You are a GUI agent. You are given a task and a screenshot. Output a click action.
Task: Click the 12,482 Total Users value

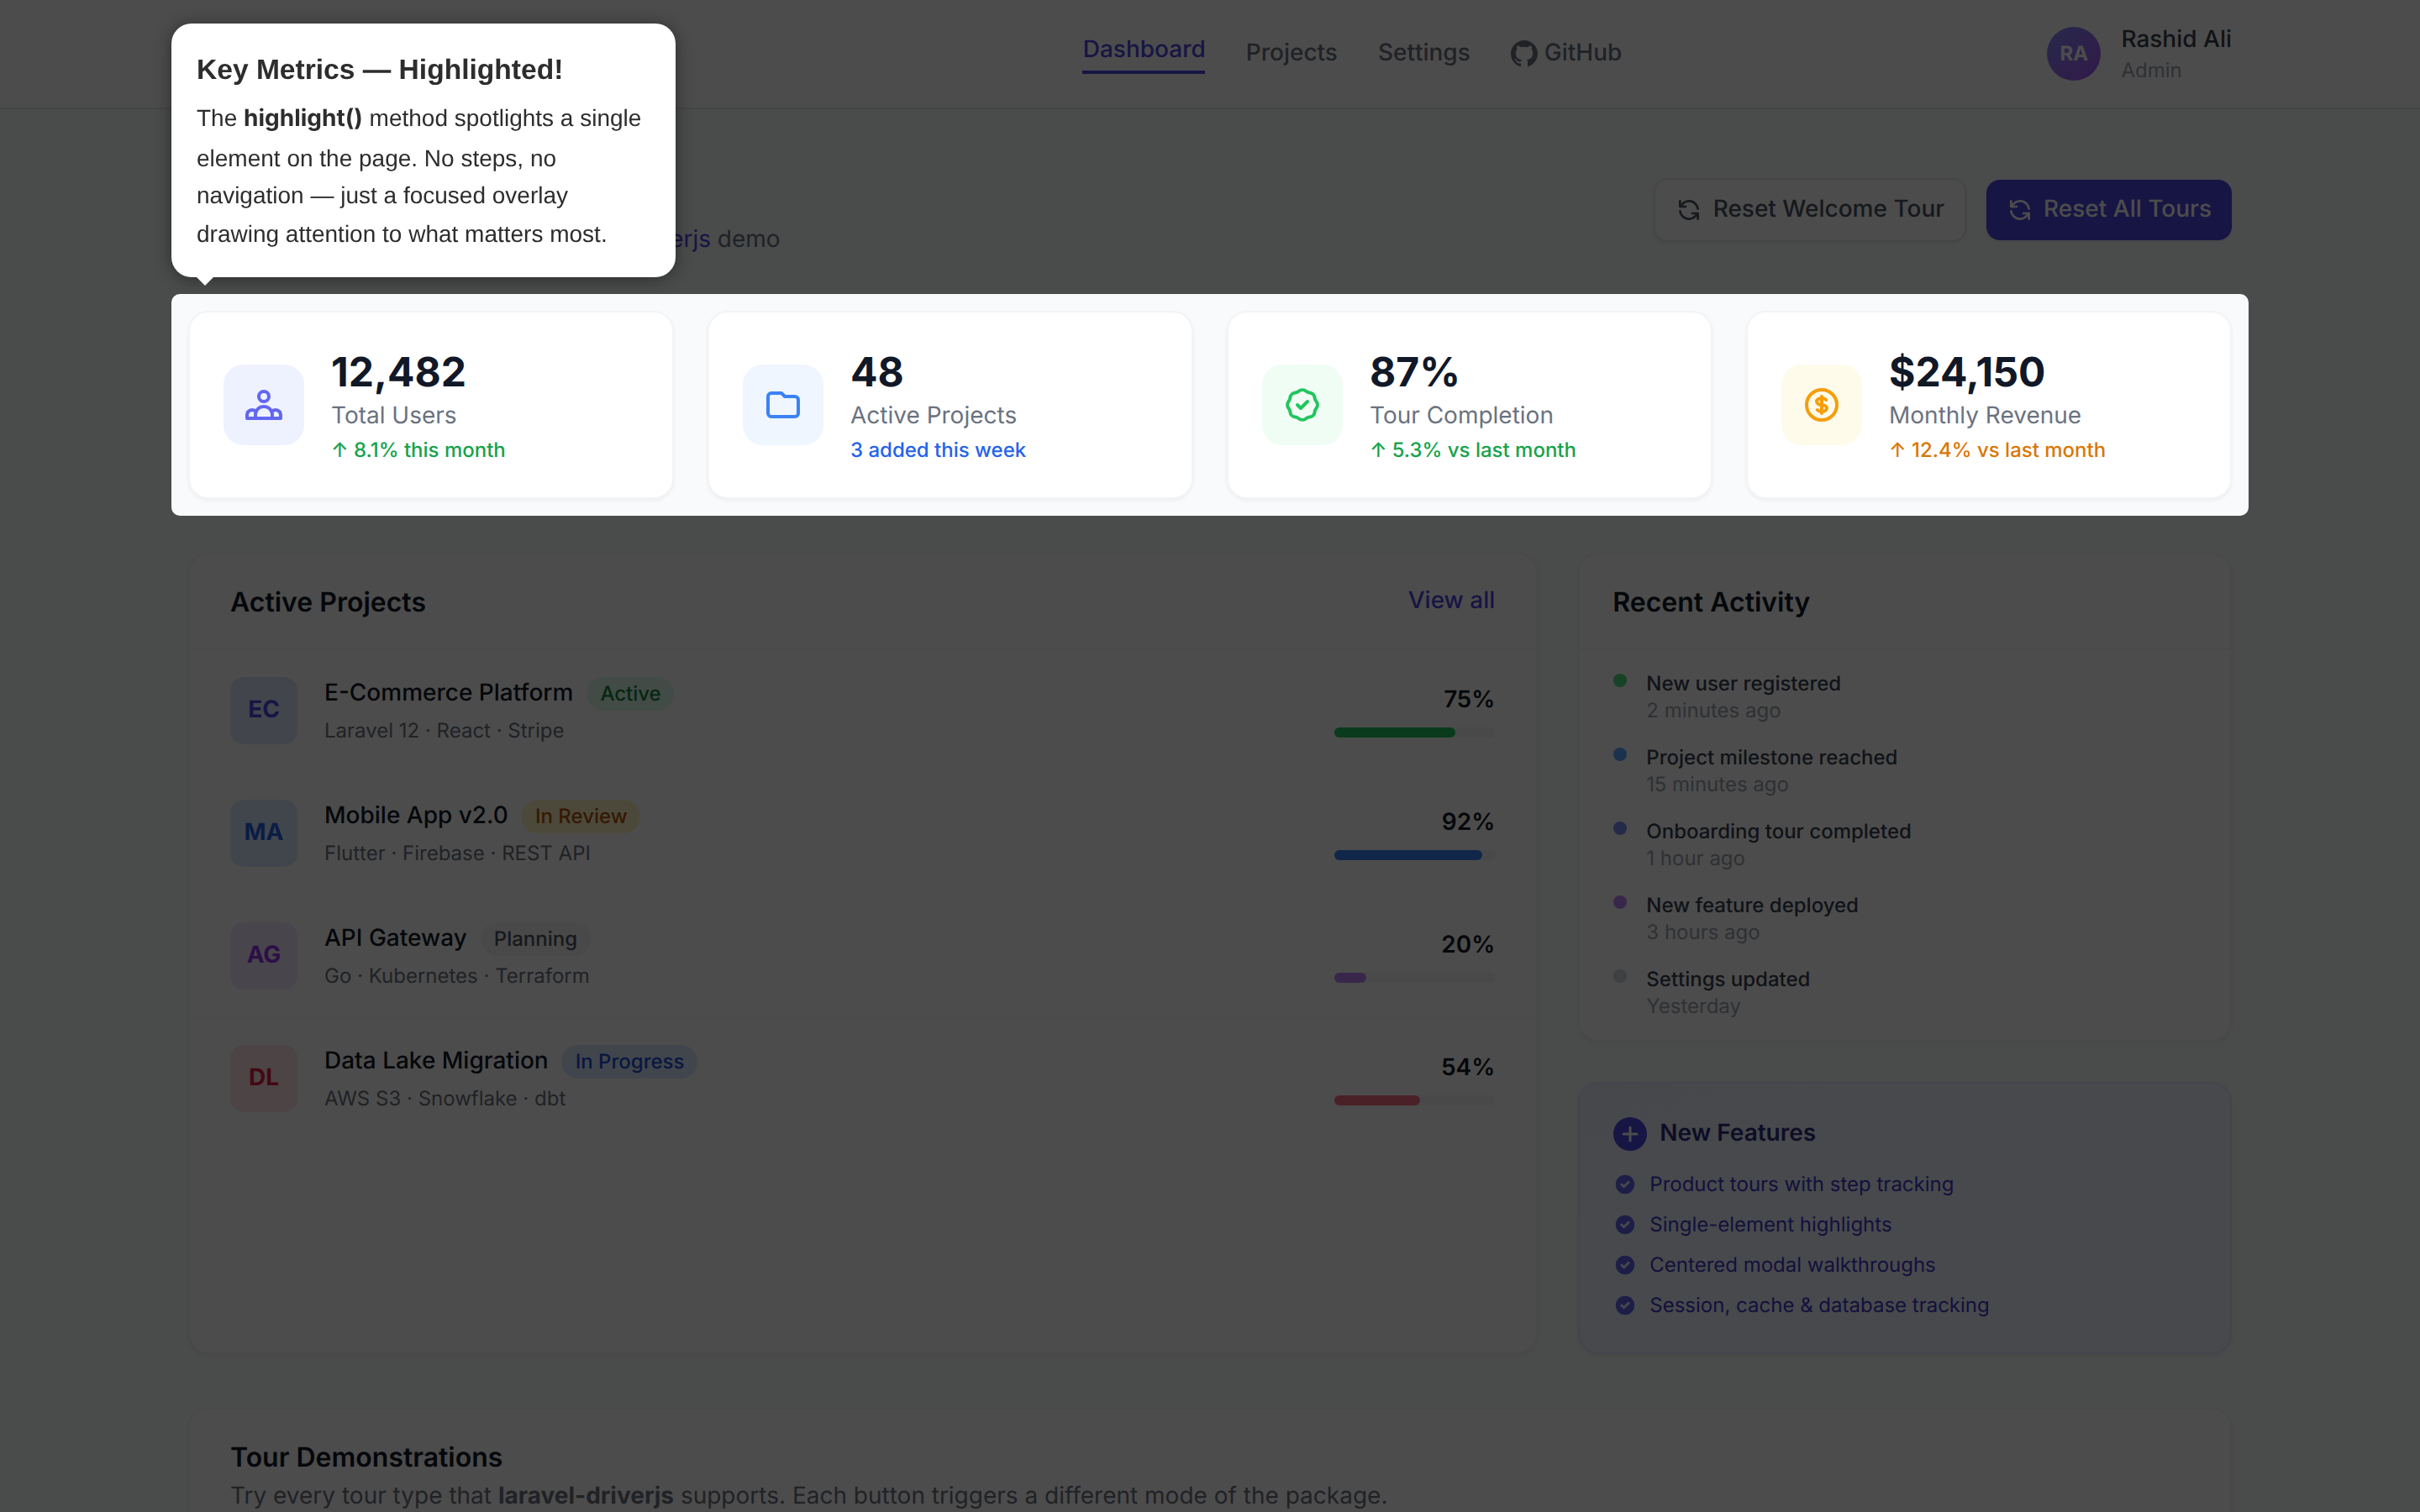coord(398,372)
